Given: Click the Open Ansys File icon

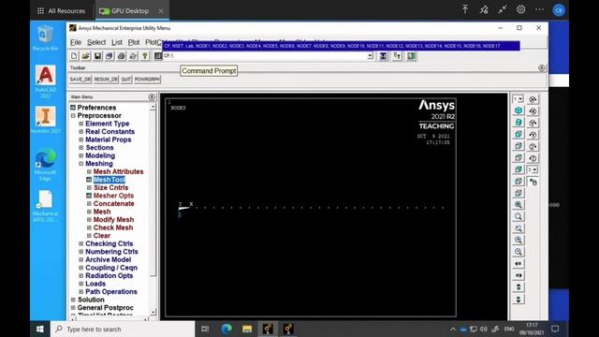Looking at the screenshot, I should [x=86, y=56].
